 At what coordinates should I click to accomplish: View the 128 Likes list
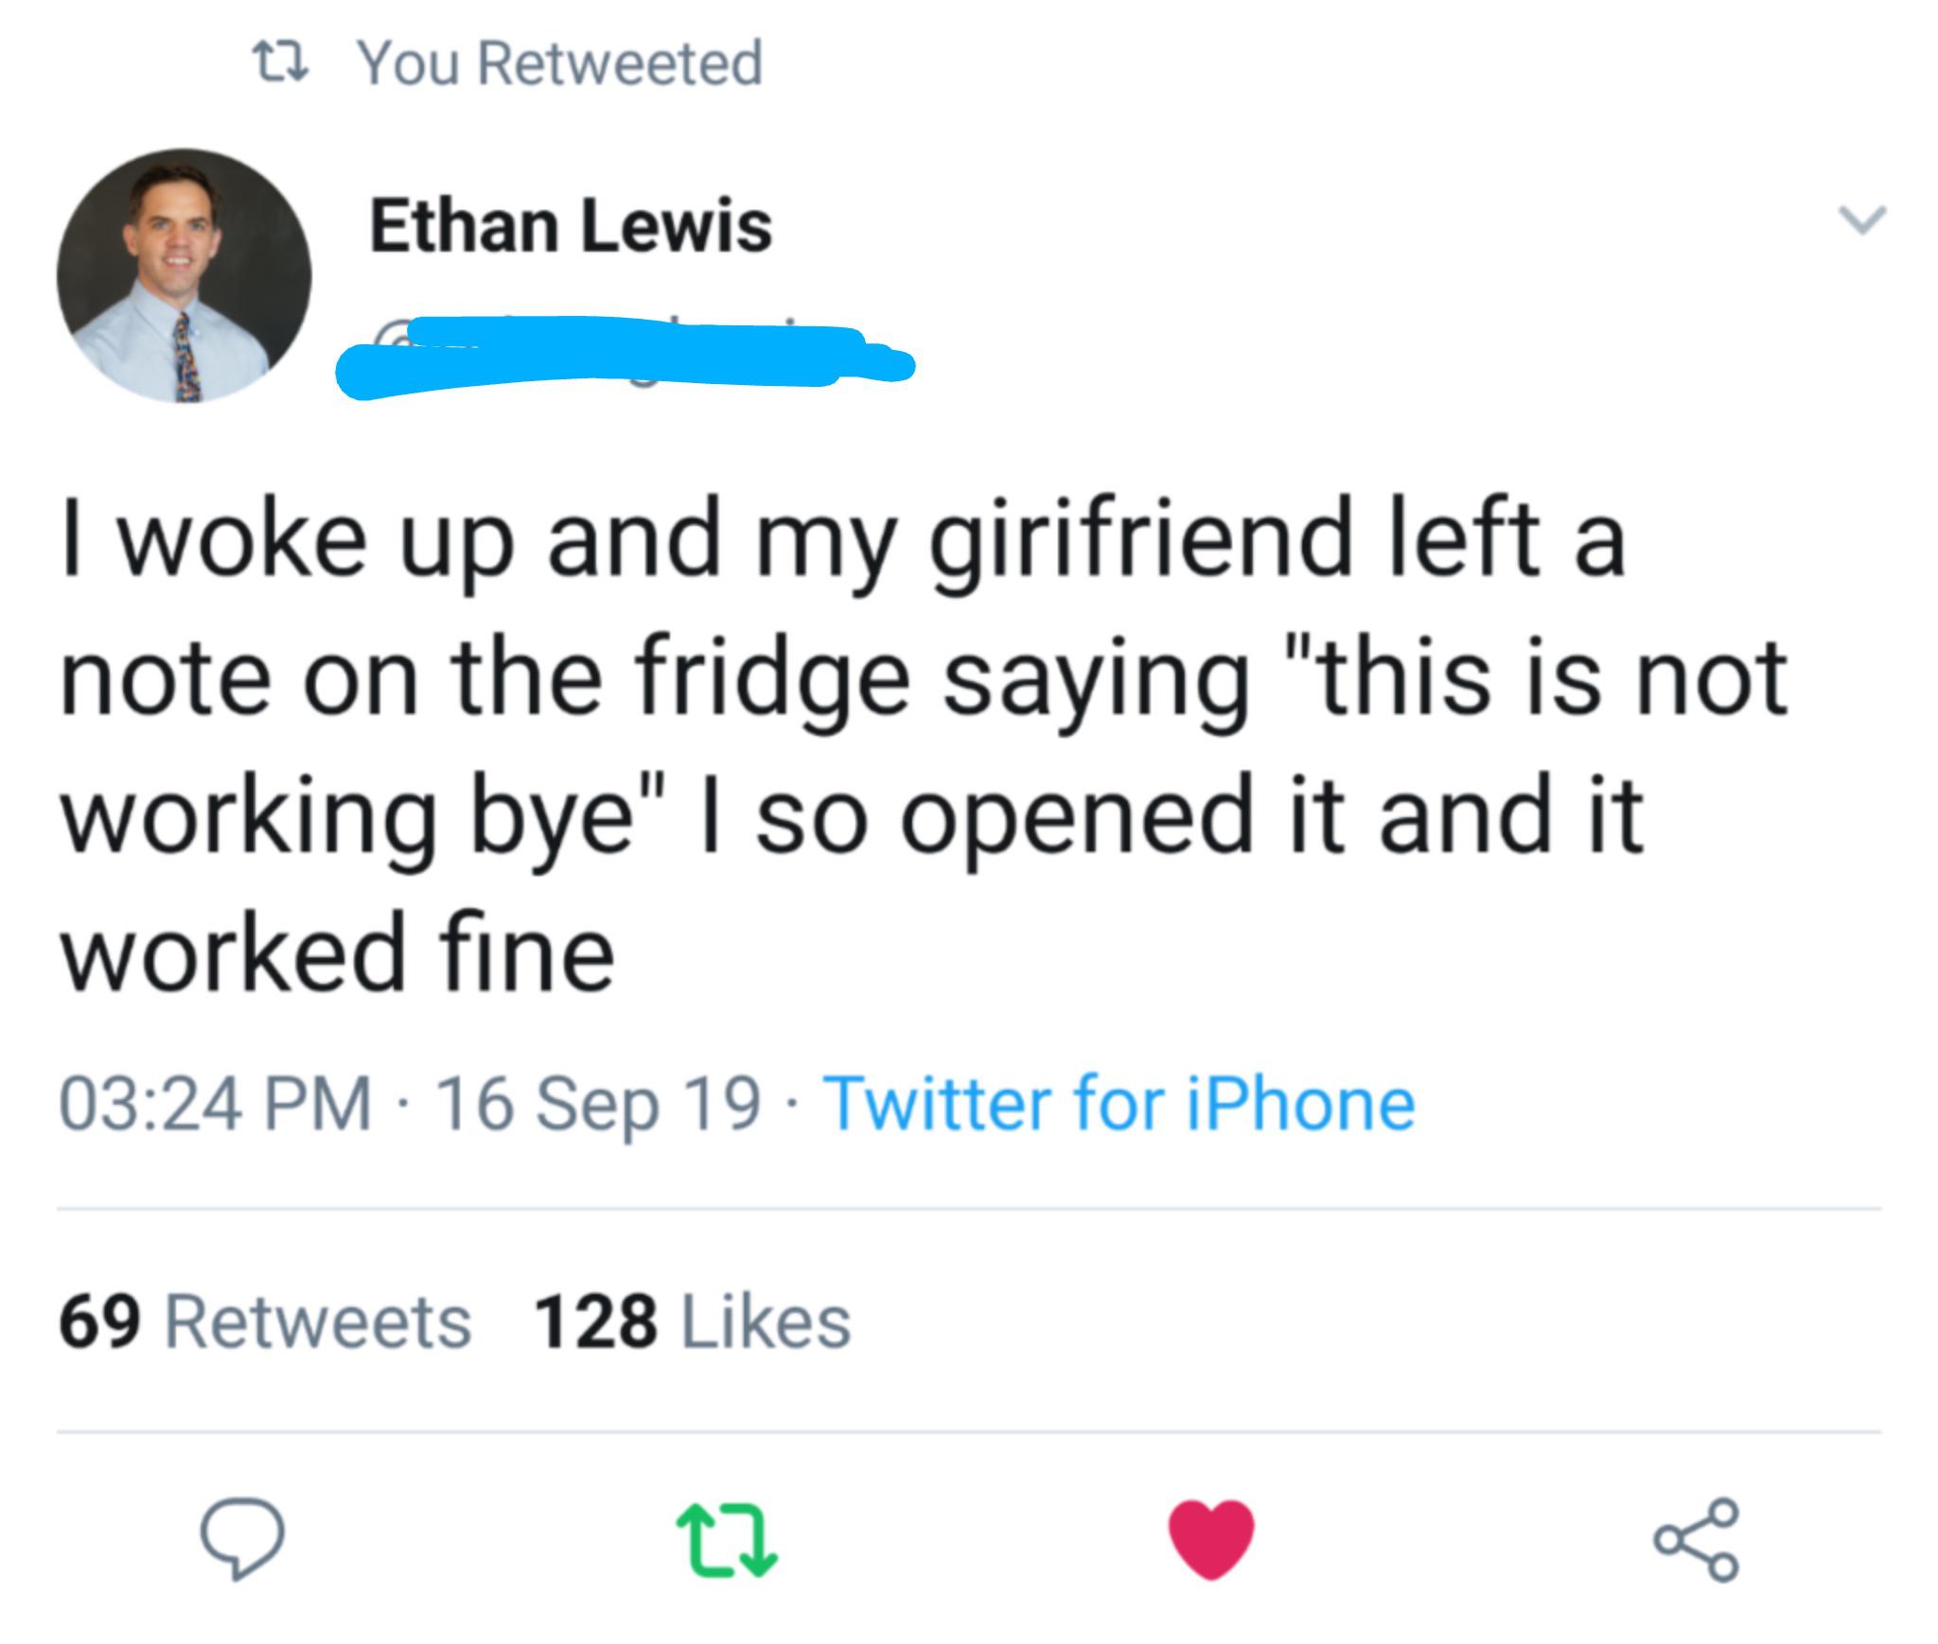point(692,1321)
